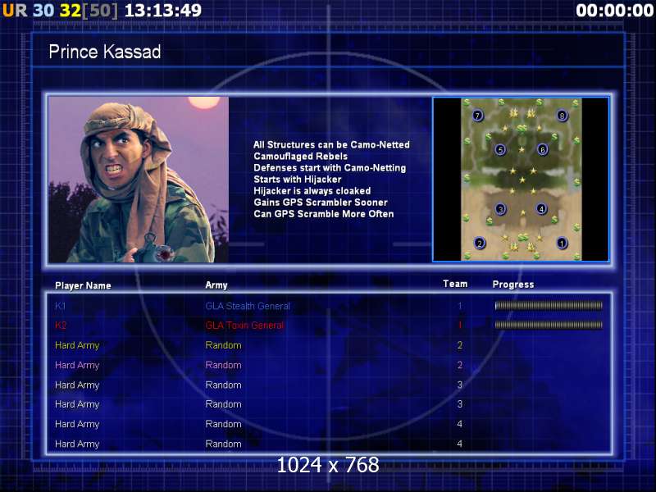
Task: Click team number for player K2
Action: 459,325
